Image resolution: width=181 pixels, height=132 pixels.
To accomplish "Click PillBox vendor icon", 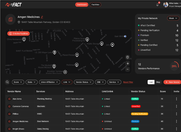I will pos(9,114).
